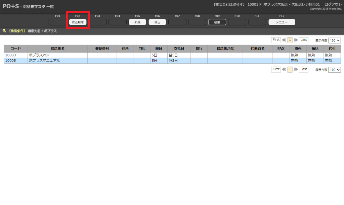This screenshot has width=344, height=205.
Task: Click the 得意先名 column header
Action: (57, 49)
